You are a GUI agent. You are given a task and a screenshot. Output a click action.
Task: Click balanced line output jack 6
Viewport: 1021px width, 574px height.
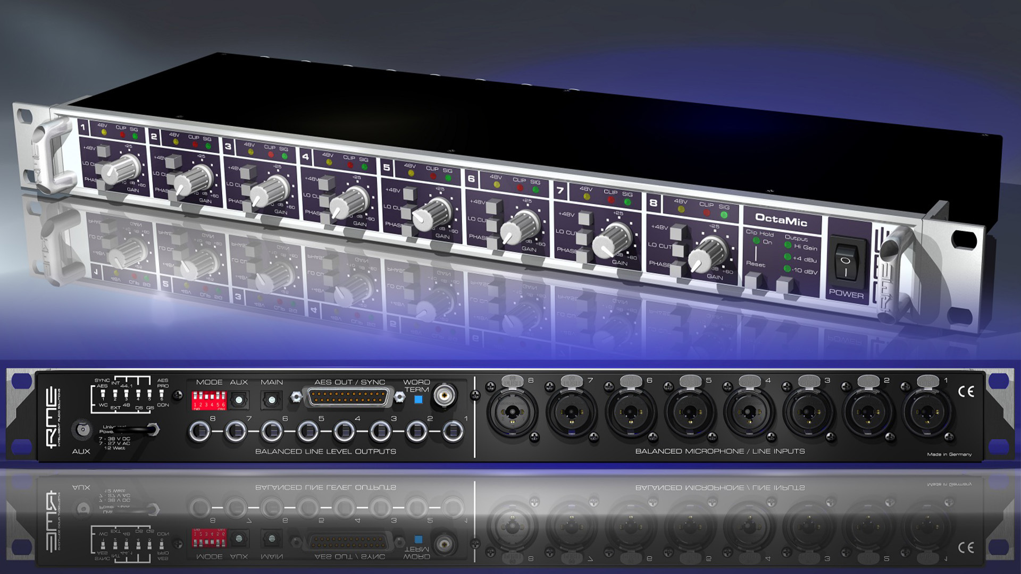(272, 432)
